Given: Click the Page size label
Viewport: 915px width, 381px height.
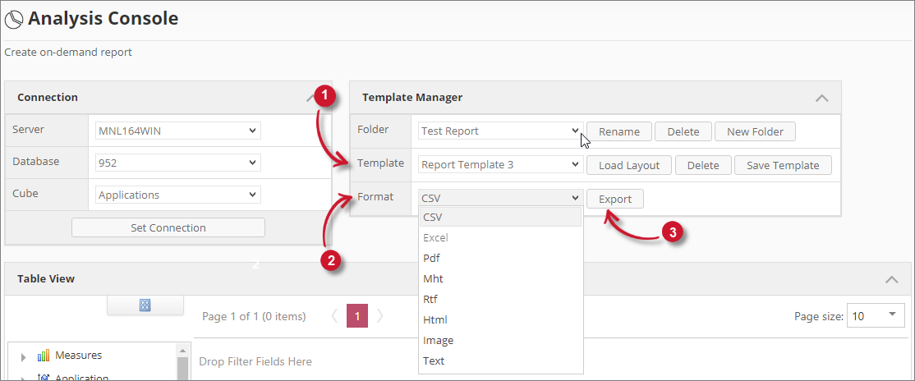Looking at the screenshot, I should pyautogui.click(x=819, y=316).
